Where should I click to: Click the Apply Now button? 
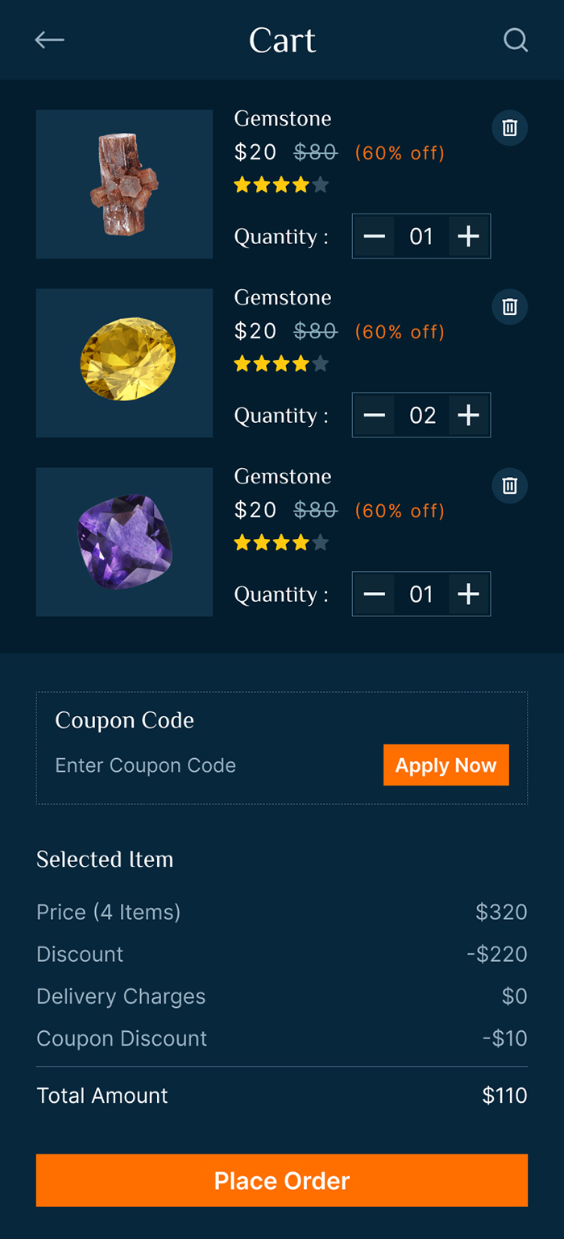pos(446,765)
